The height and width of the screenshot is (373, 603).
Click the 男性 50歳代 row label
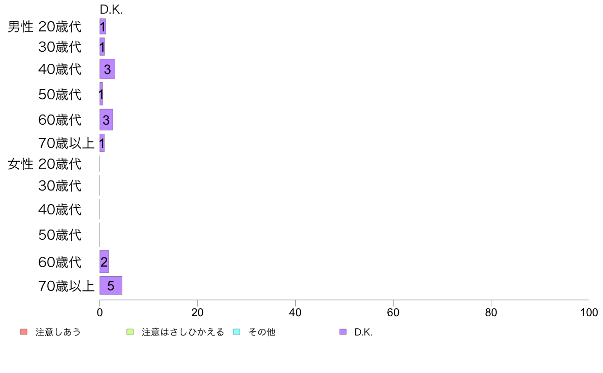click(x=60, y=94)
